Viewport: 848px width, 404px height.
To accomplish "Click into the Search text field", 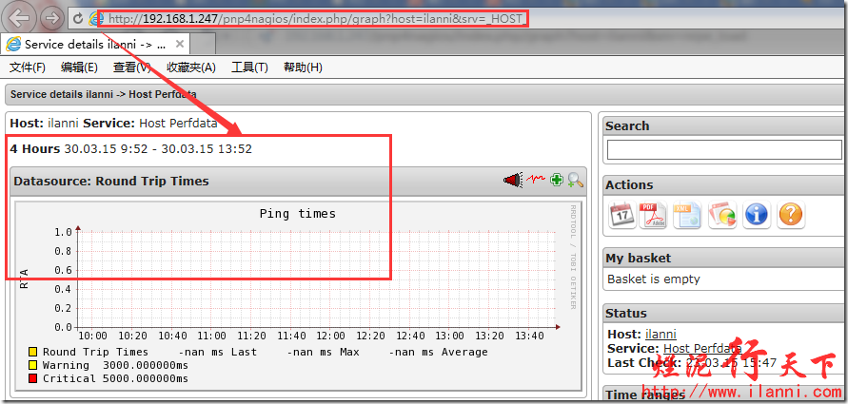I will click(724, 149).
